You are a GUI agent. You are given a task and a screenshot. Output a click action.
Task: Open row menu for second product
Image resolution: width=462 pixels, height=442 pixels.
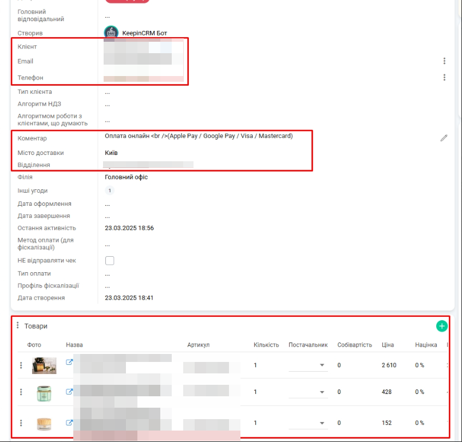(x=21, y=392)
